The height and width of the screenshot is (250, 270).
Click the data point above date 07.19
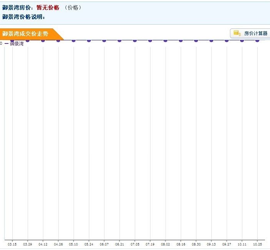click(x=150, y=40)
